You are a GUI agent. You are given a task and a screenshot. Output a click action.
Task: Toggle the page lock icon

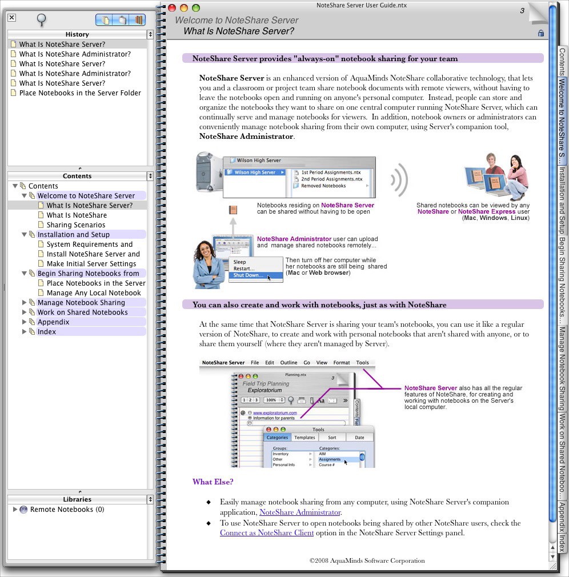(x=540, y=33)
